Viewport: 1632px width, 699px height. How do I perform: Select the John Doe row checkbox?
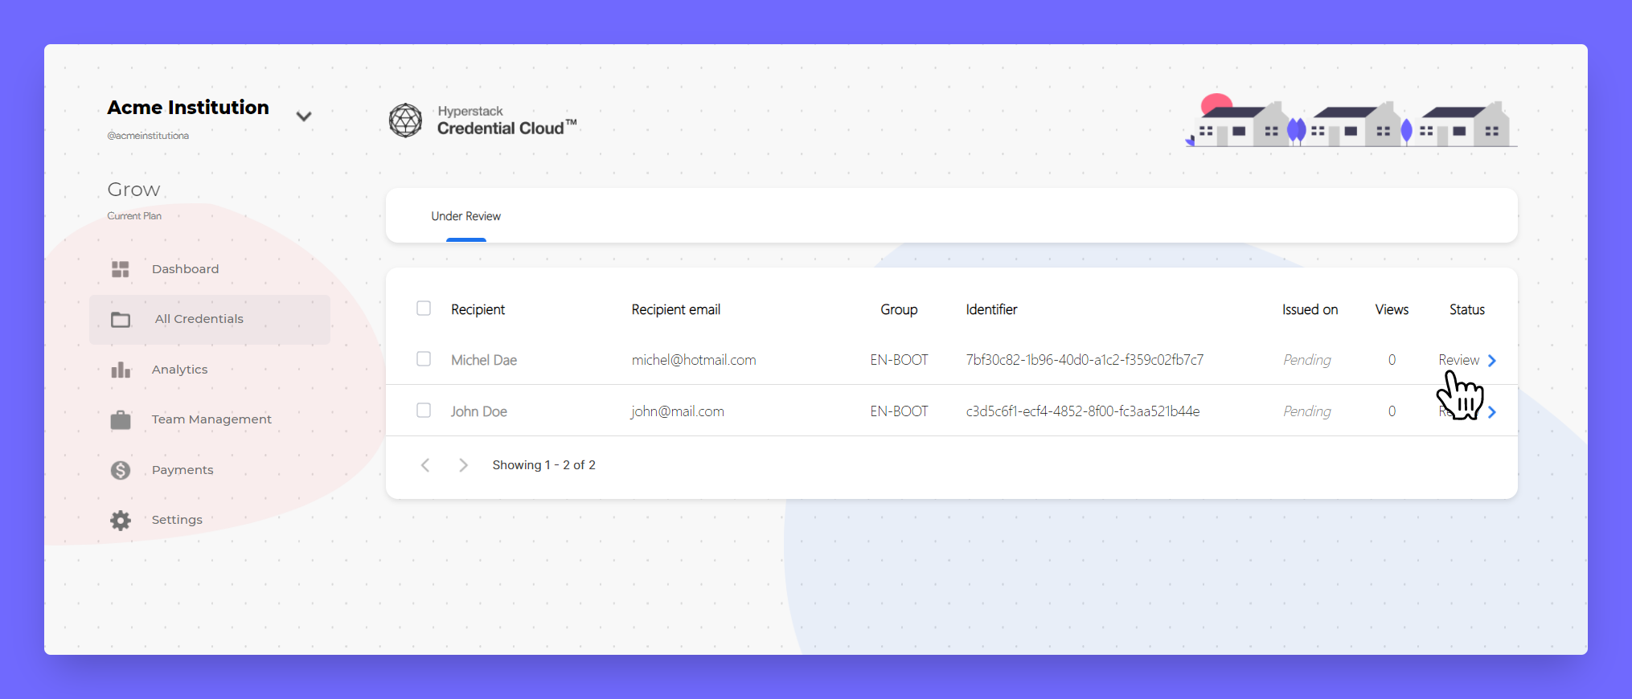pyautogui.click(x=424, y=411)
